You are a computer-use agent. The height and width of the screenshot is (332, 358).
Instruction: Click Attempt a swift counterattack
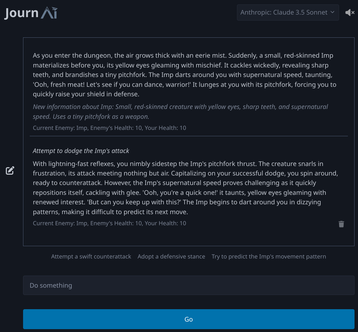91,256
